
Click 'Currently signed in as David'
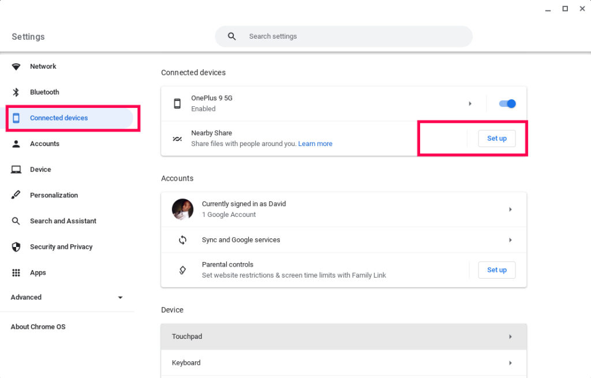[x=244, y=204]
